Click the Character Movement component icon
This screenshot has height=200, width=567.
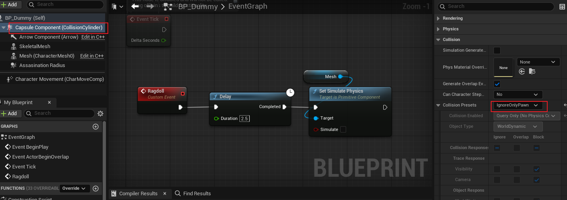[10, 79]
